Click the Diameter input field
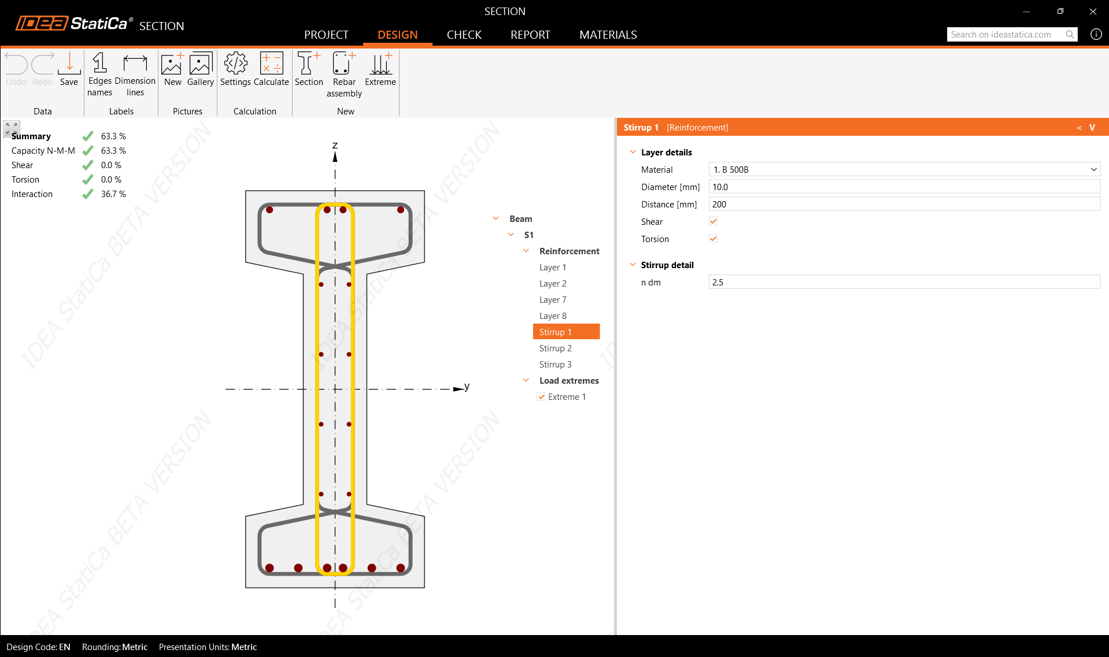The image size is (1109, 657). tap(904, 187)
